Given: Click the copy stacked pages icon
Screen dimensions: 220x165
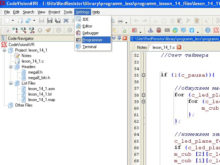Looking at the screenshot, I should pyautogui.click(x=115, y=30).
